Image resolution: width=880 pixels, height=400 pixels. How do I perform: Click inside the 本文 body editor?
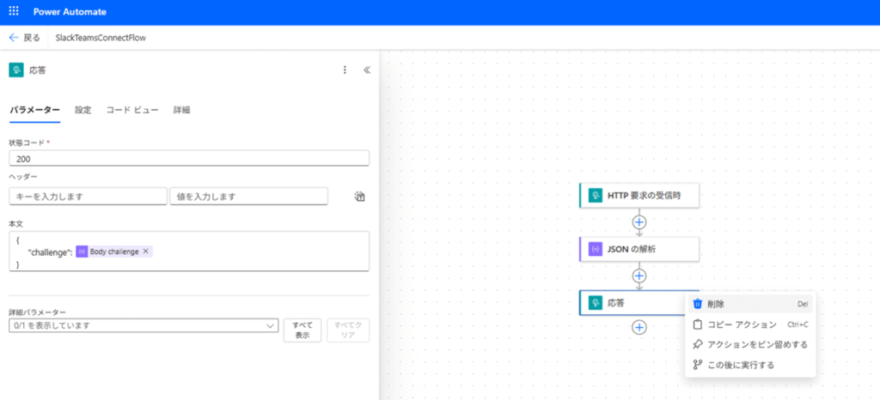pos(189,252)
